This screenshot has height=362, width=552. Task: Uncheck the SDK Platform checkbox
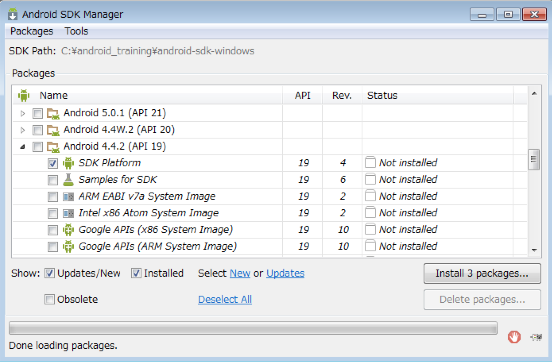(53, 164)
